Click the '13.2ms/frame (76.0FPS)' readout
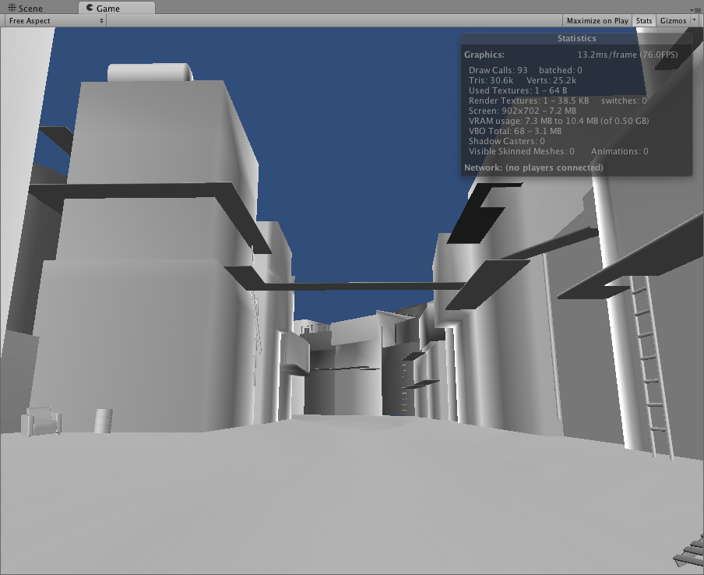The image size is (704, 575). point(627,55)
